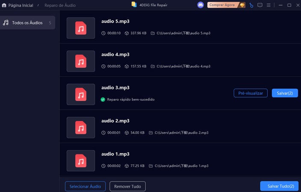Click the Remover Tudo button

click(127, 186)
